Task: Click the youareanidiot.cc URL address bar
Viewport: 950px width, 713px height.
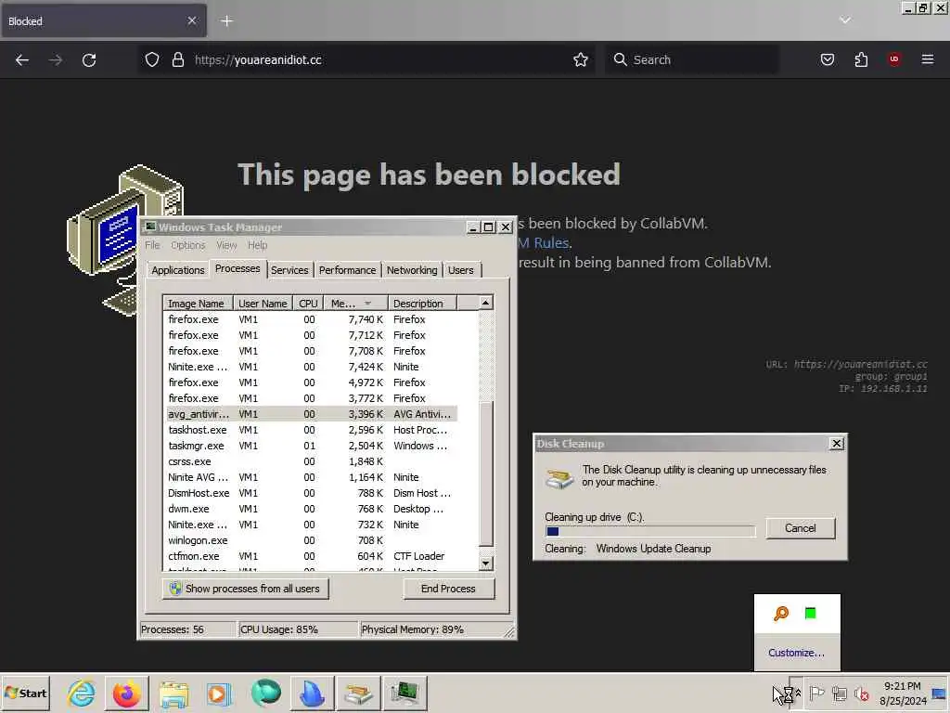Action: pyautogui.click(x=367, y=59)
